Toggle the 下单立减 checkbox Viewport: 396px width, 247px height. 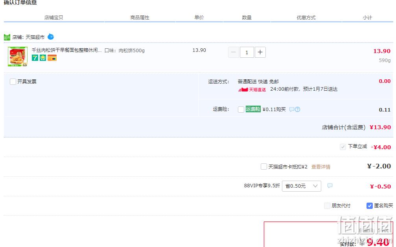[x=343, y=147]
